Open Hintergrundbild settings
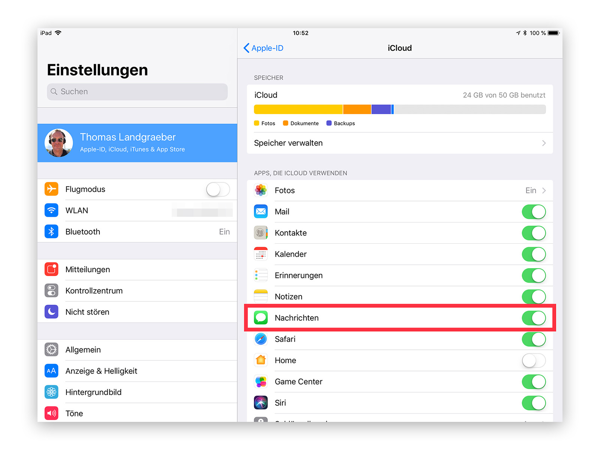This screenshot has height=450, width=600. click(x=137, y=392)
